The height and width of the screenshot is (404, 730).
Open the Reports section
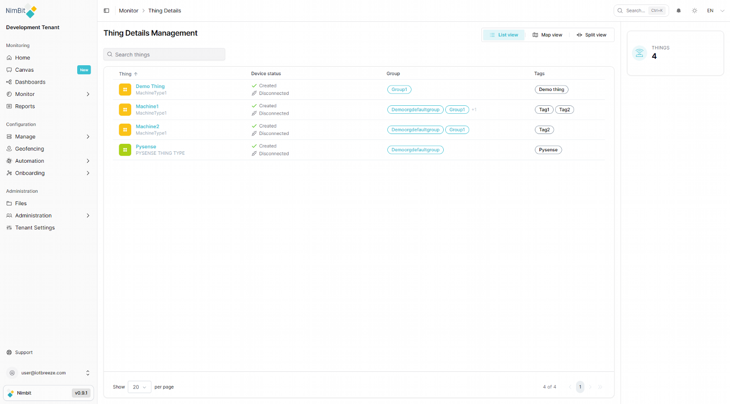tap(24, 106)
